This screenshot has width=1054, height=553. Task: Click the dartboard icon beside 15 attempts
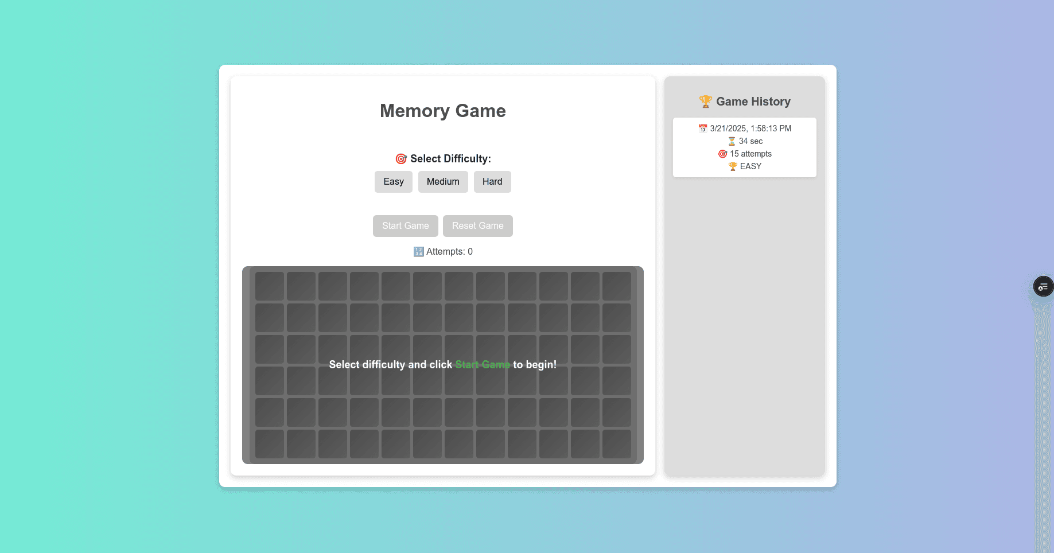[723, 154]
